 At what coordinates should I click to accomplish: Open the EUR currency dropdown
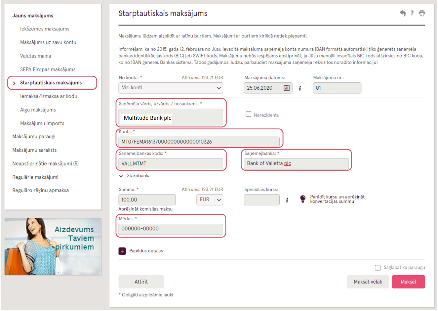point(209,200)
